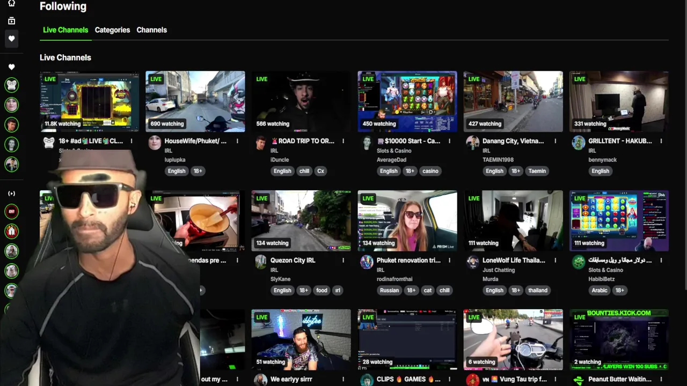687x386 pixels.
Task: Open the 2 watching bounties stream thumbnail
Action: tap(619, 339)
